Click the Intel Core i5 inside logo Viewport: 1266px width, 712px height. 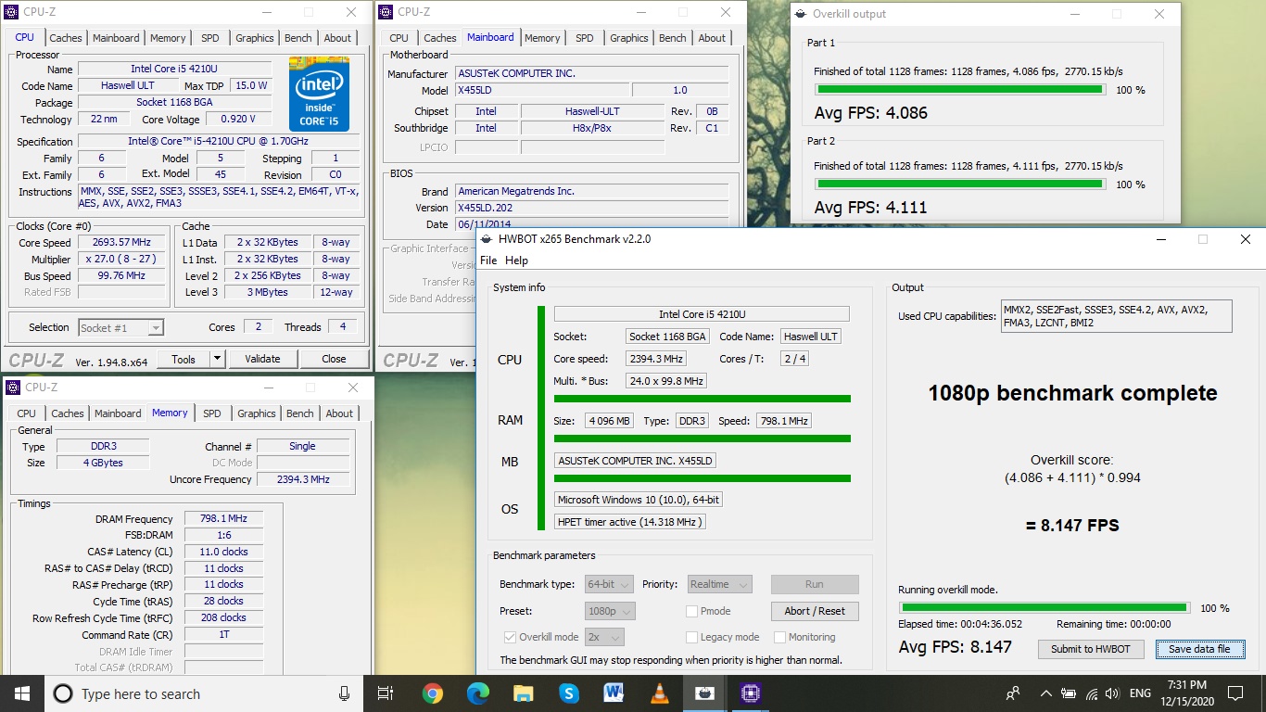pos(319,95)
